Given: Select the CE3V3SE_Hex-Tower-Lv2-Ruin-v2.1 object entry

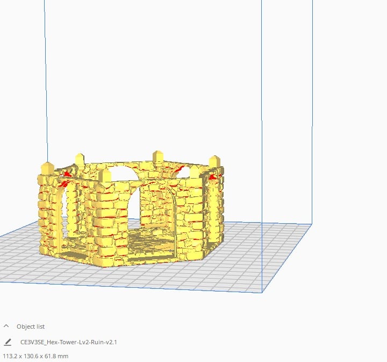Looking at the screenshot, I should pos(69,342).
